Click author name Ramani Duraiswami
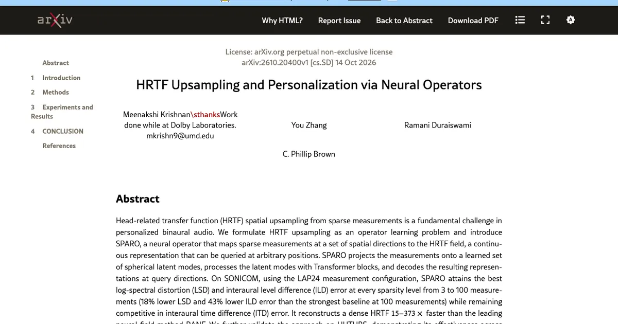Viewport: 618px width, 324px height. (438, 125)
